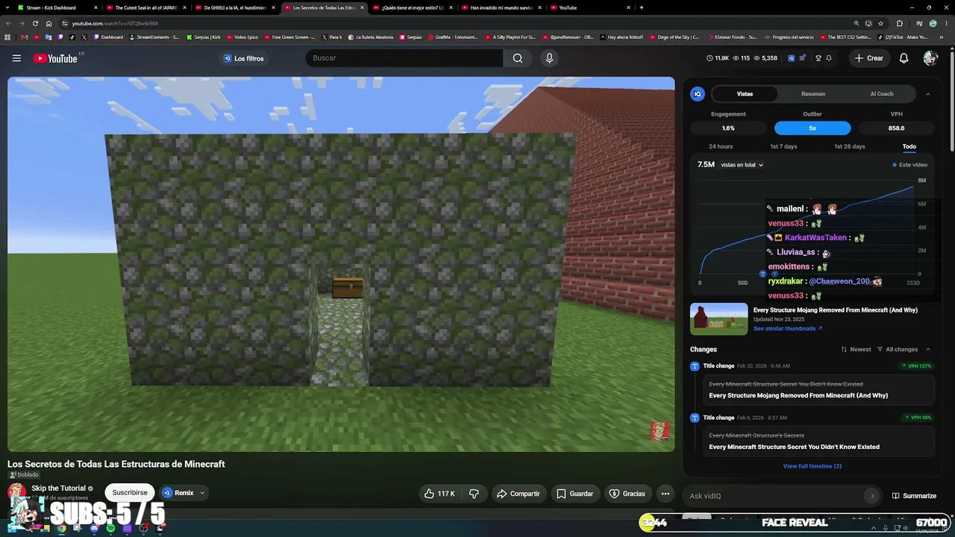Switch to the Resumen tab

tap(813, 94)
